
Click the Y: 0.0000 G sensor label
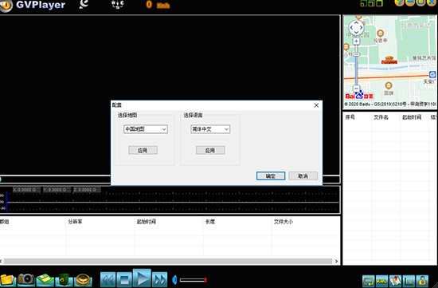coord(57,190)
